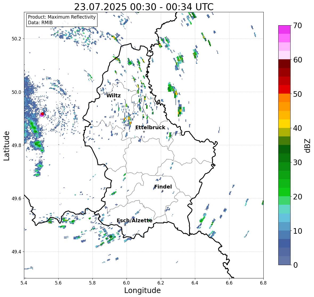The image size is (314, 297).
Task: Click the "Product: Maximum Reflectivity" legend line
Action: coord(62,17)
